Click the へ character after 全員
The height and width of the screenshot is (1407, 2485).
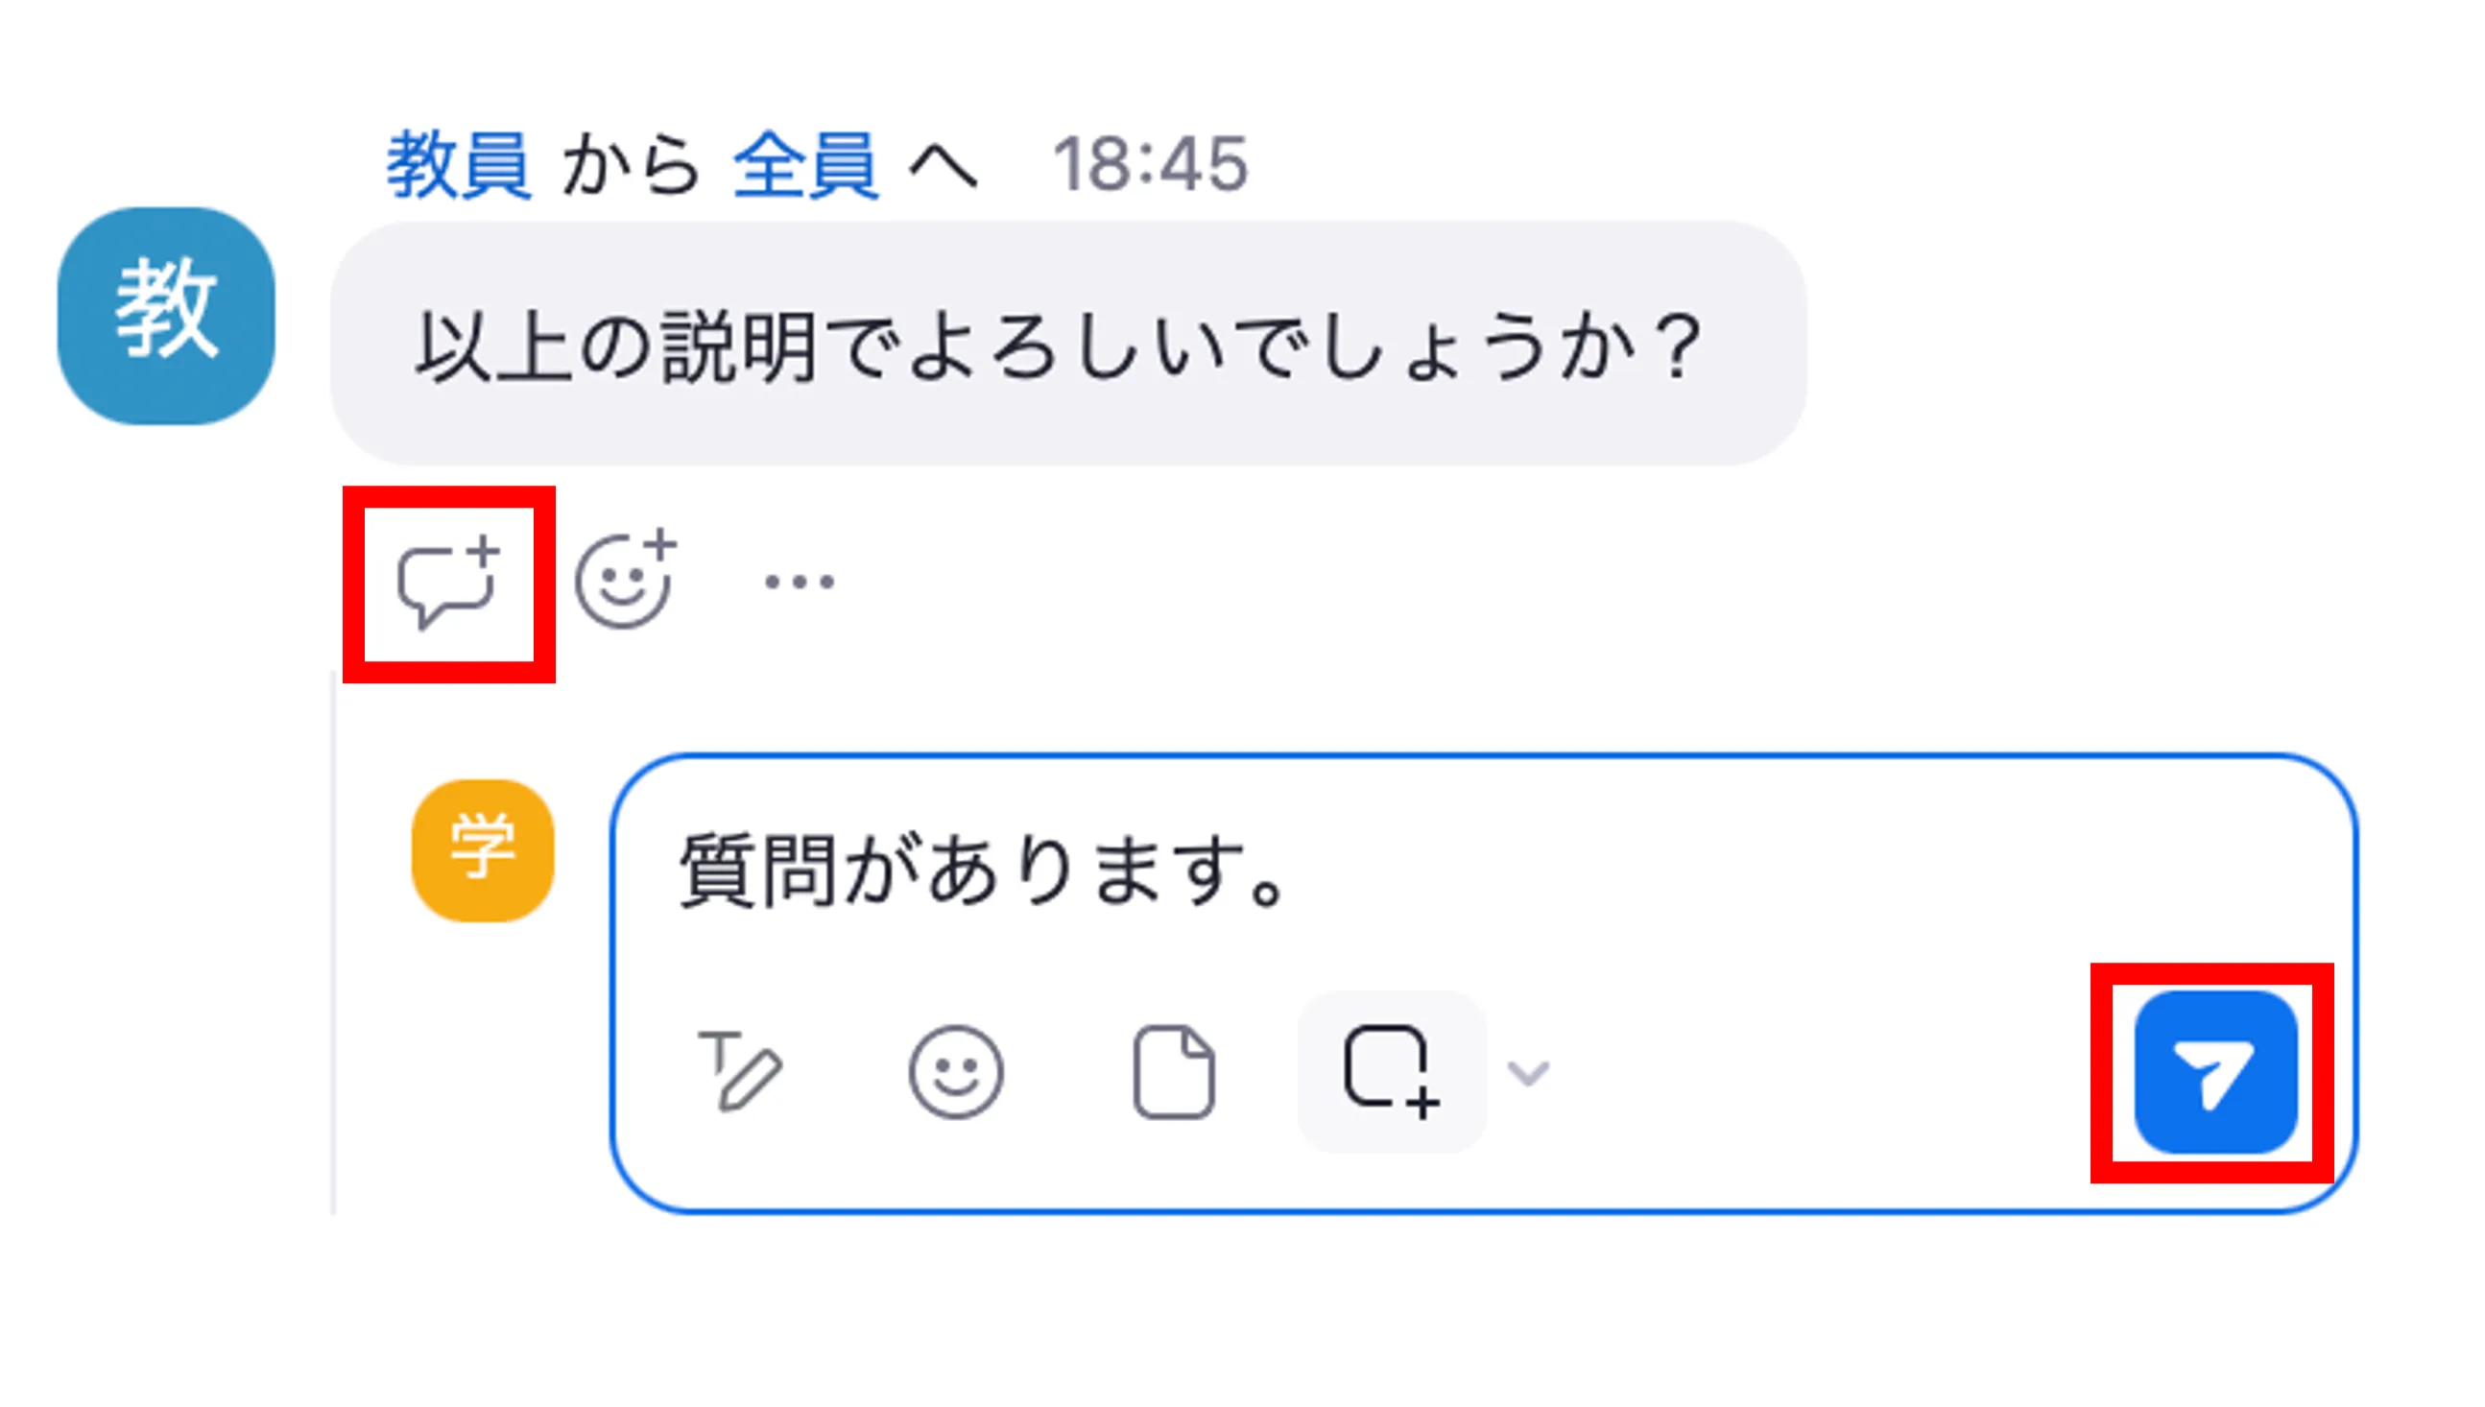pos(943,167)
